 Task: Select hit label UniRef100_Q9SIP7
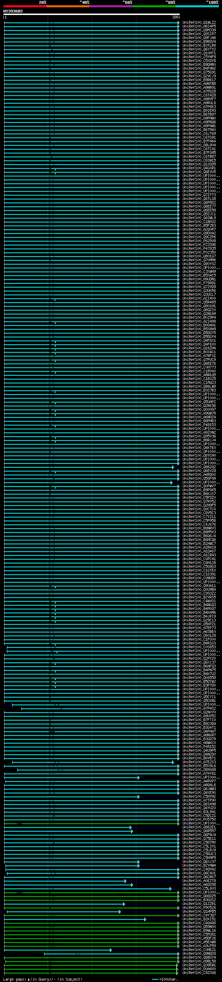click(199, 34)
